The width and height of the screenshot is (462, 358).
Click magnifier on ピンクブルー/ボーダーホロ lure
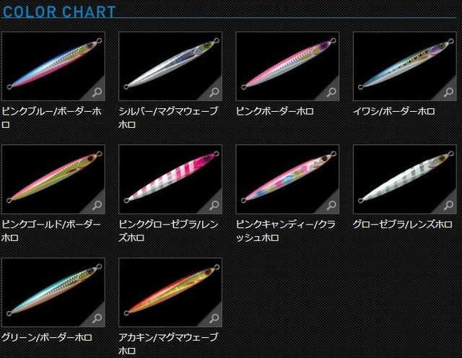pos(97,92)
